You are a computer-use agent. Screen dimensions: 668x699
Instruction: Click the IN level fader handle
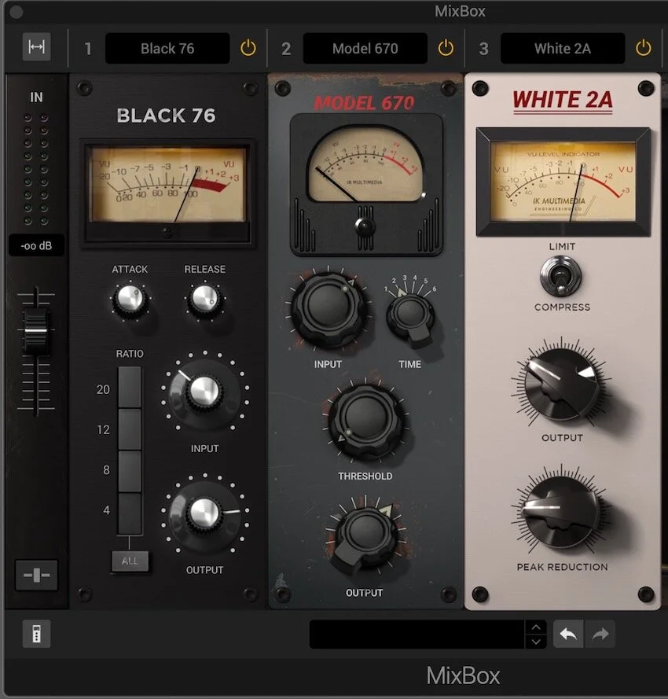[36, 330]
